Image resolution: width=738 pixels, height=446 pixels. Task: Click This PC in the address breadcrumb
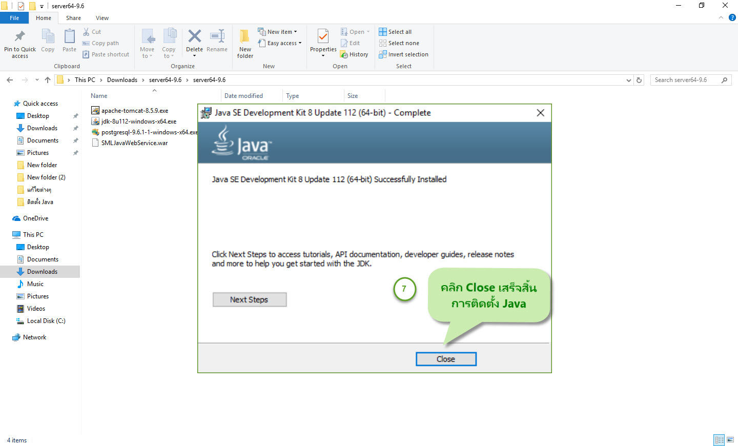tap(85, 80)
